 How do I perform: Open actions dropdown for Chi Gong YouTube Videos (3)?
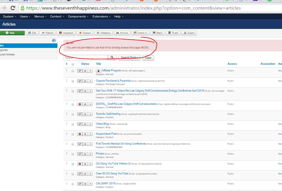90,164
